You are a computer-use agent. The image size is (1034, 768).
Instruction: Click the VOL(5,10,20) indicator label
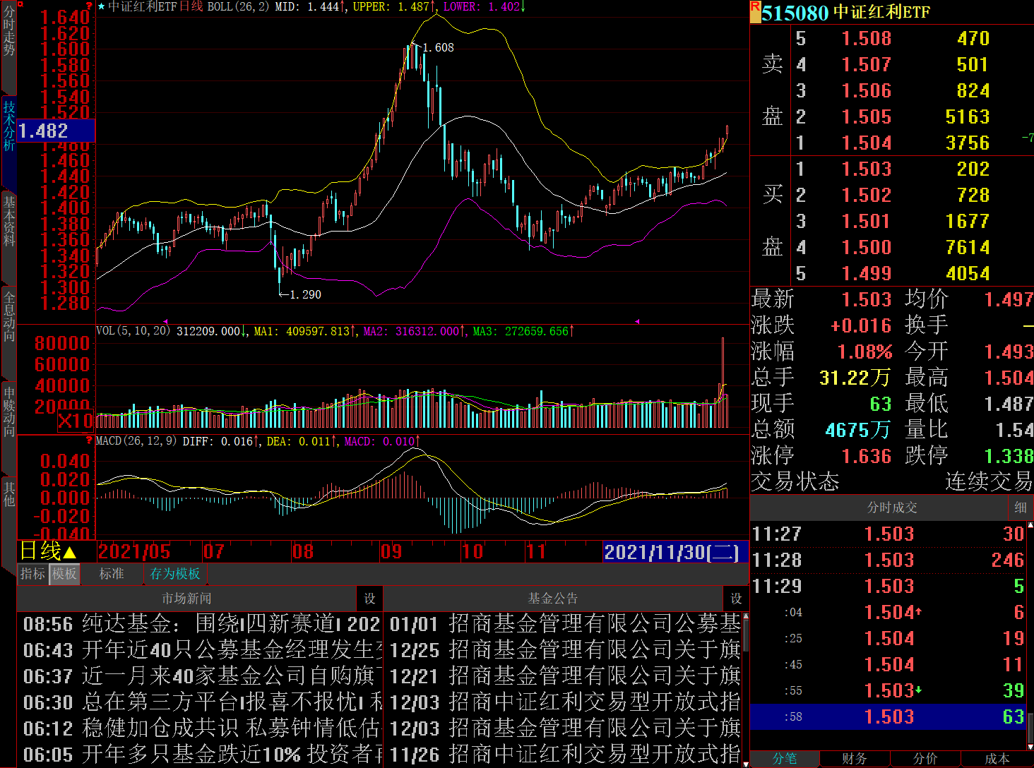click(x=133, y=331)
